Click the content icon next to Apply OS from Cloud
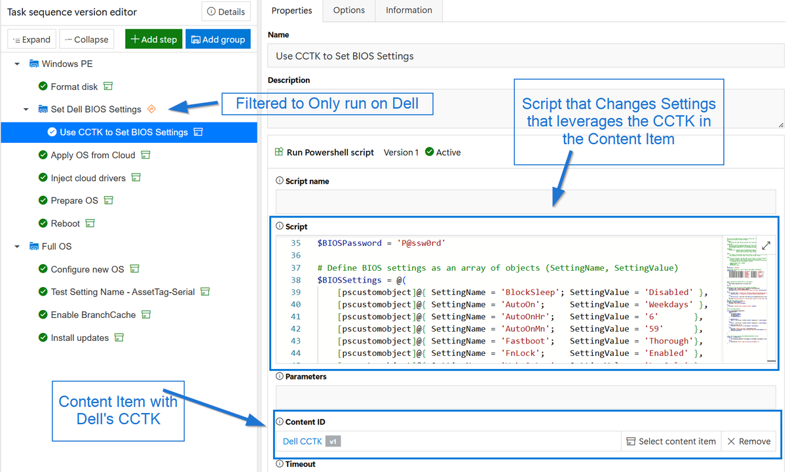786x472 pixels. click(x=146, y=155)
